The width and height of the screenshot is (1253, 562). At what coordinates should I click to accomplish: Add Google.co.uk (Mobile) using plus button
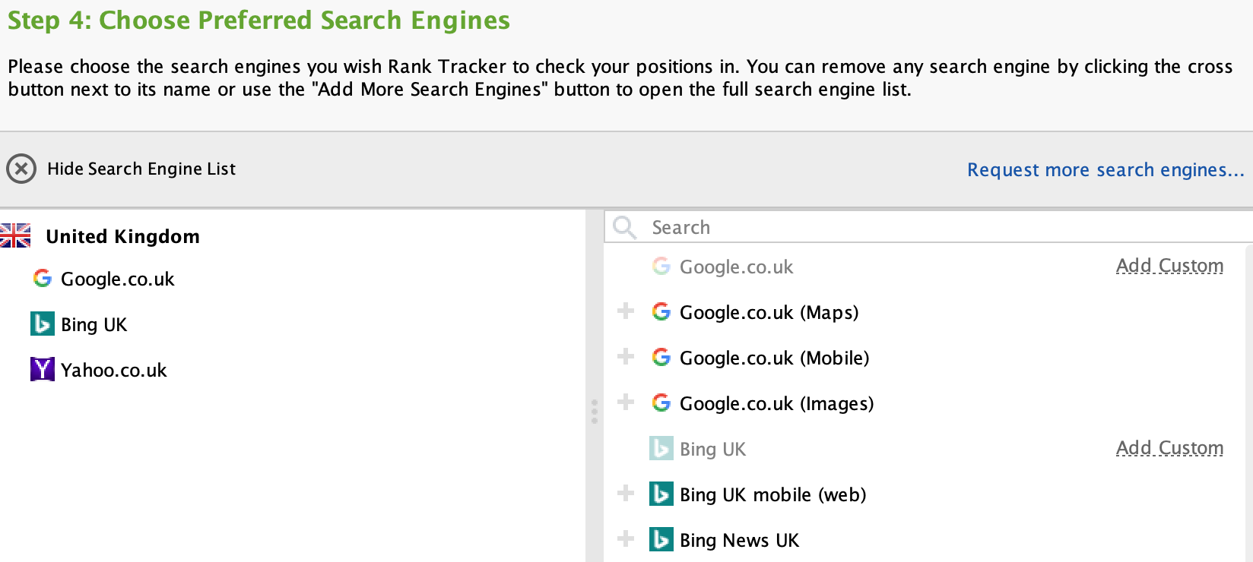pos(626,356)
